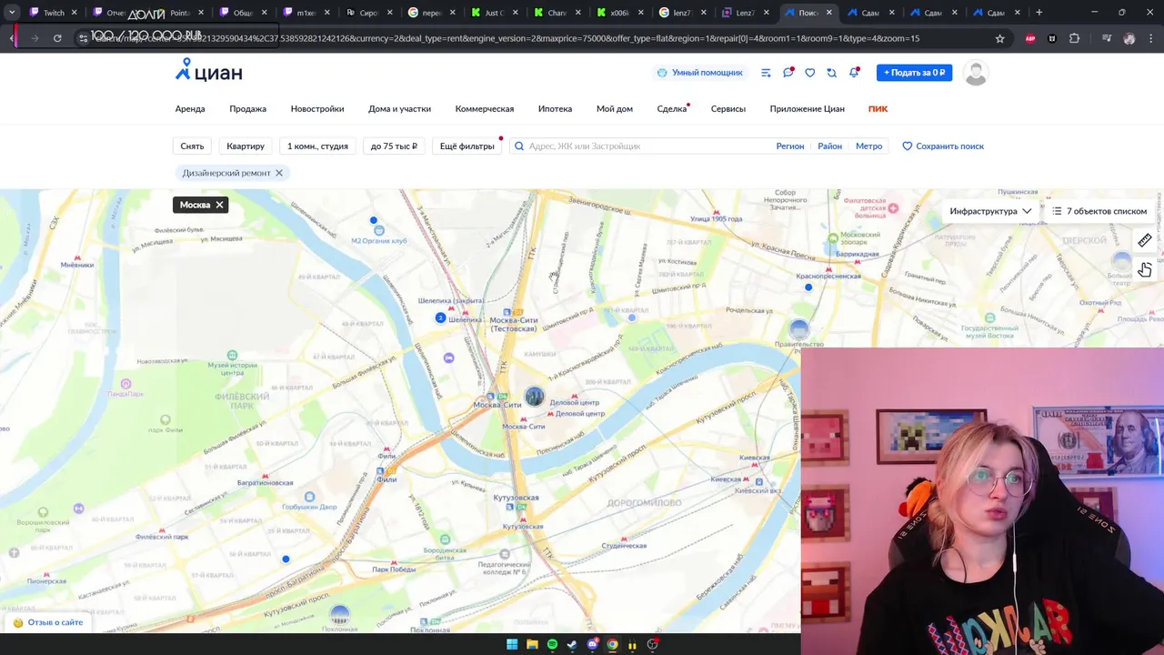The image size is (1164, 655).
Task: Open the Сервисы menu item
Action: [728, 109]
